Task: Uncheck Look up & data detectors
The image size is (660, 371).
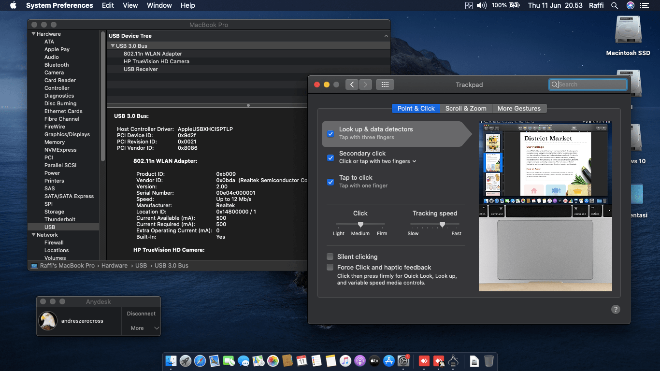Action: [330, 134]
